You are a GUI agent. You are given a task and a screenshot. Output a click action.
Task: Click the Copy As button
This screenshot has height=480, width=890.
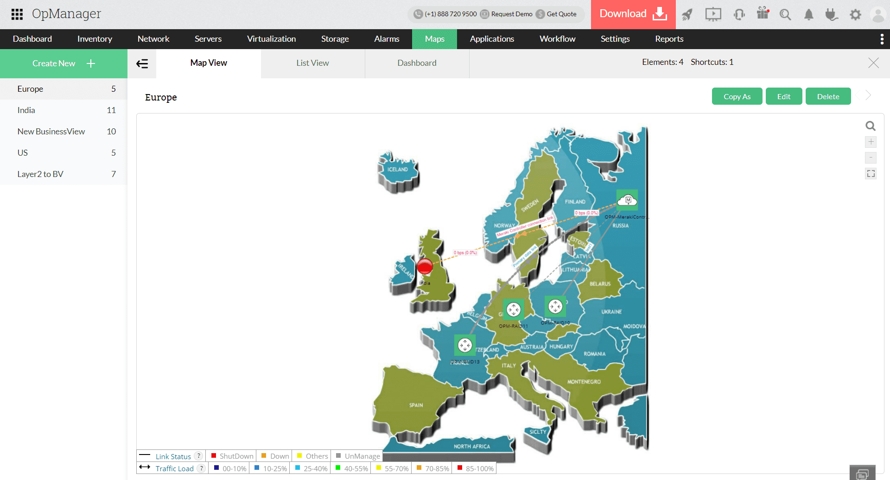pyautogui.click(x=737, y=96)
